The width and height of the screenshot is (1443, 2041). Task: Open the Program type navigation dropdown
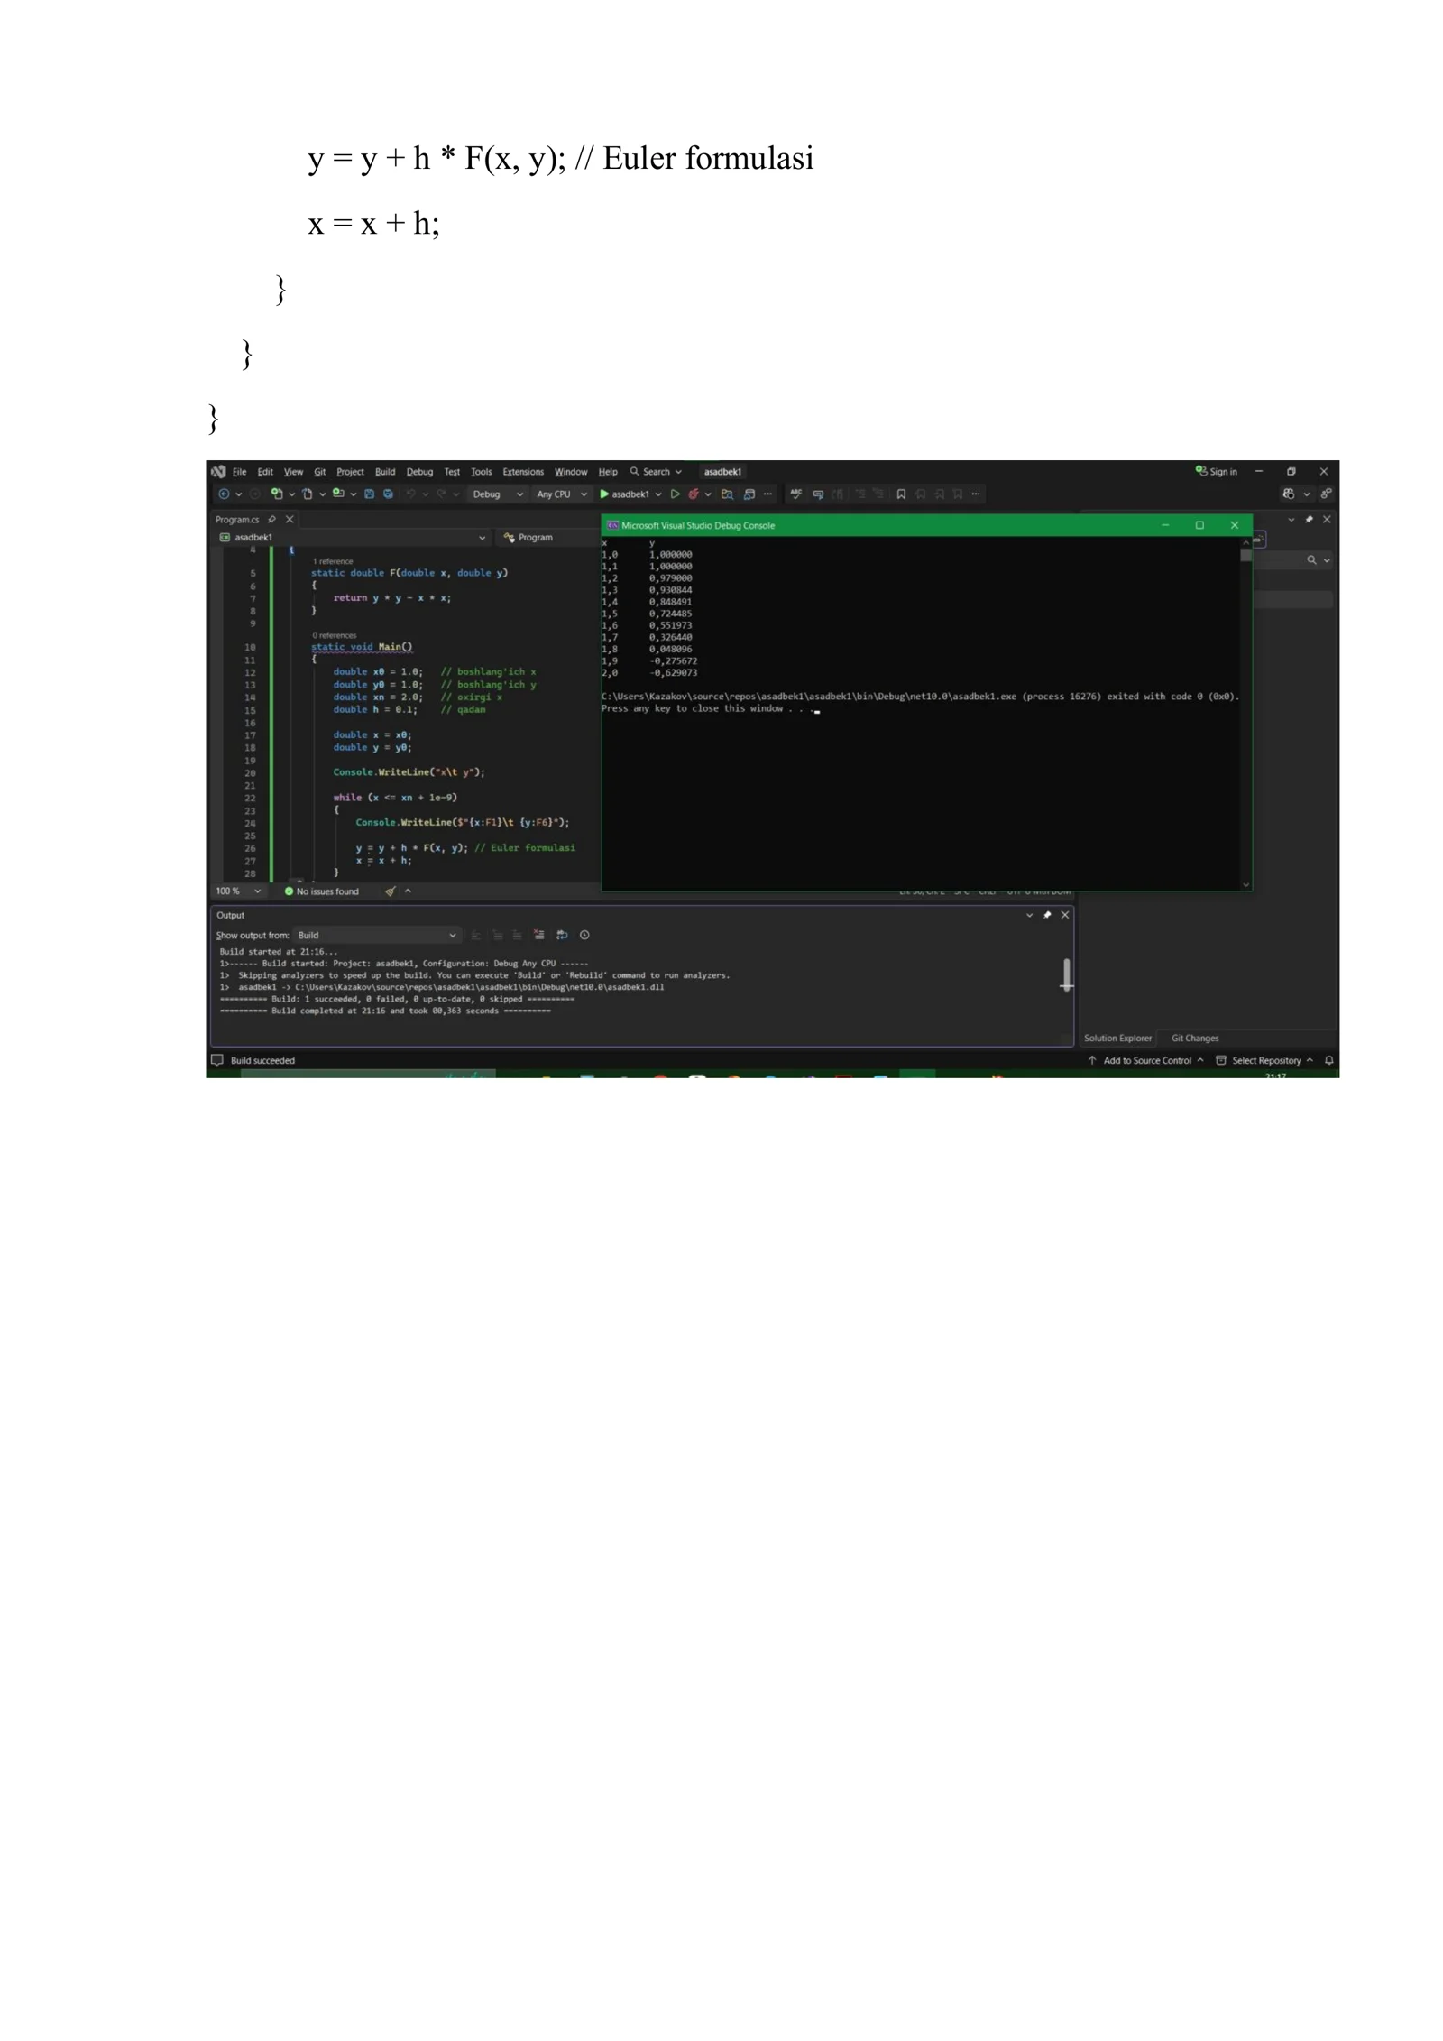point(548,538)
